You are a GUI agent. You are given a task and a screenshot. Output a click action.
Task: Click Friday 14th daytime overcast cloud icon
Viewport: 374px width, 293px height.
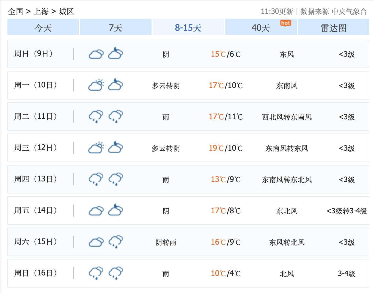click(x=96, y=211)
